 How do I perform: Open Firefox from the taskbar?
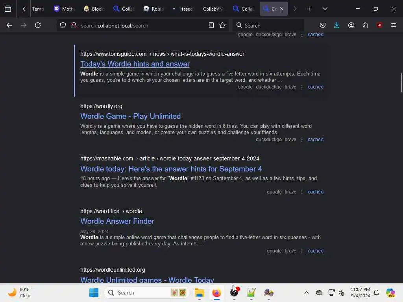click(217, 293)
